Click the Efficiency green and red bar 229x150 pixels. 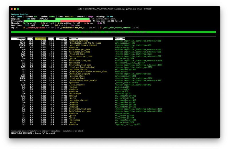(x=73, y=21)
